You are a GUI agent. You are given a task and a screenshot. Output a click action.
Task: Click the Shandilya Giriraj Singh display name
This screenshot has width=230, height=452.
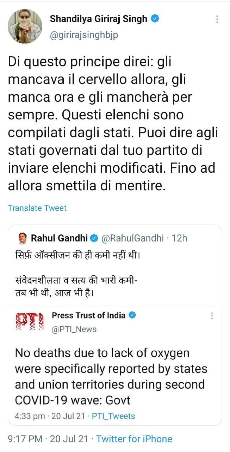coord(99,19)
